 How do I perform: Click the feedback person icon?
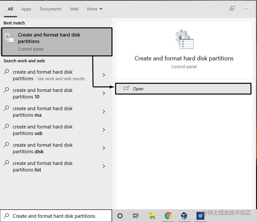(x=232, y=9)
